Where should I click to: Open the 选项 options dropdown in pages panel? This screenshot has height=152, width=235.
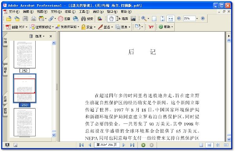pos(40,36)
